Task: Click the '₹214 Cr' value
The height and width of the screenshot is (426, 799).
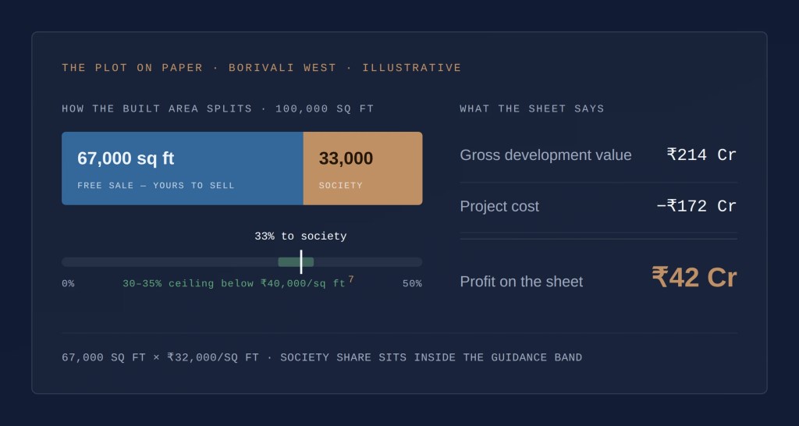Action: point(701,155)
